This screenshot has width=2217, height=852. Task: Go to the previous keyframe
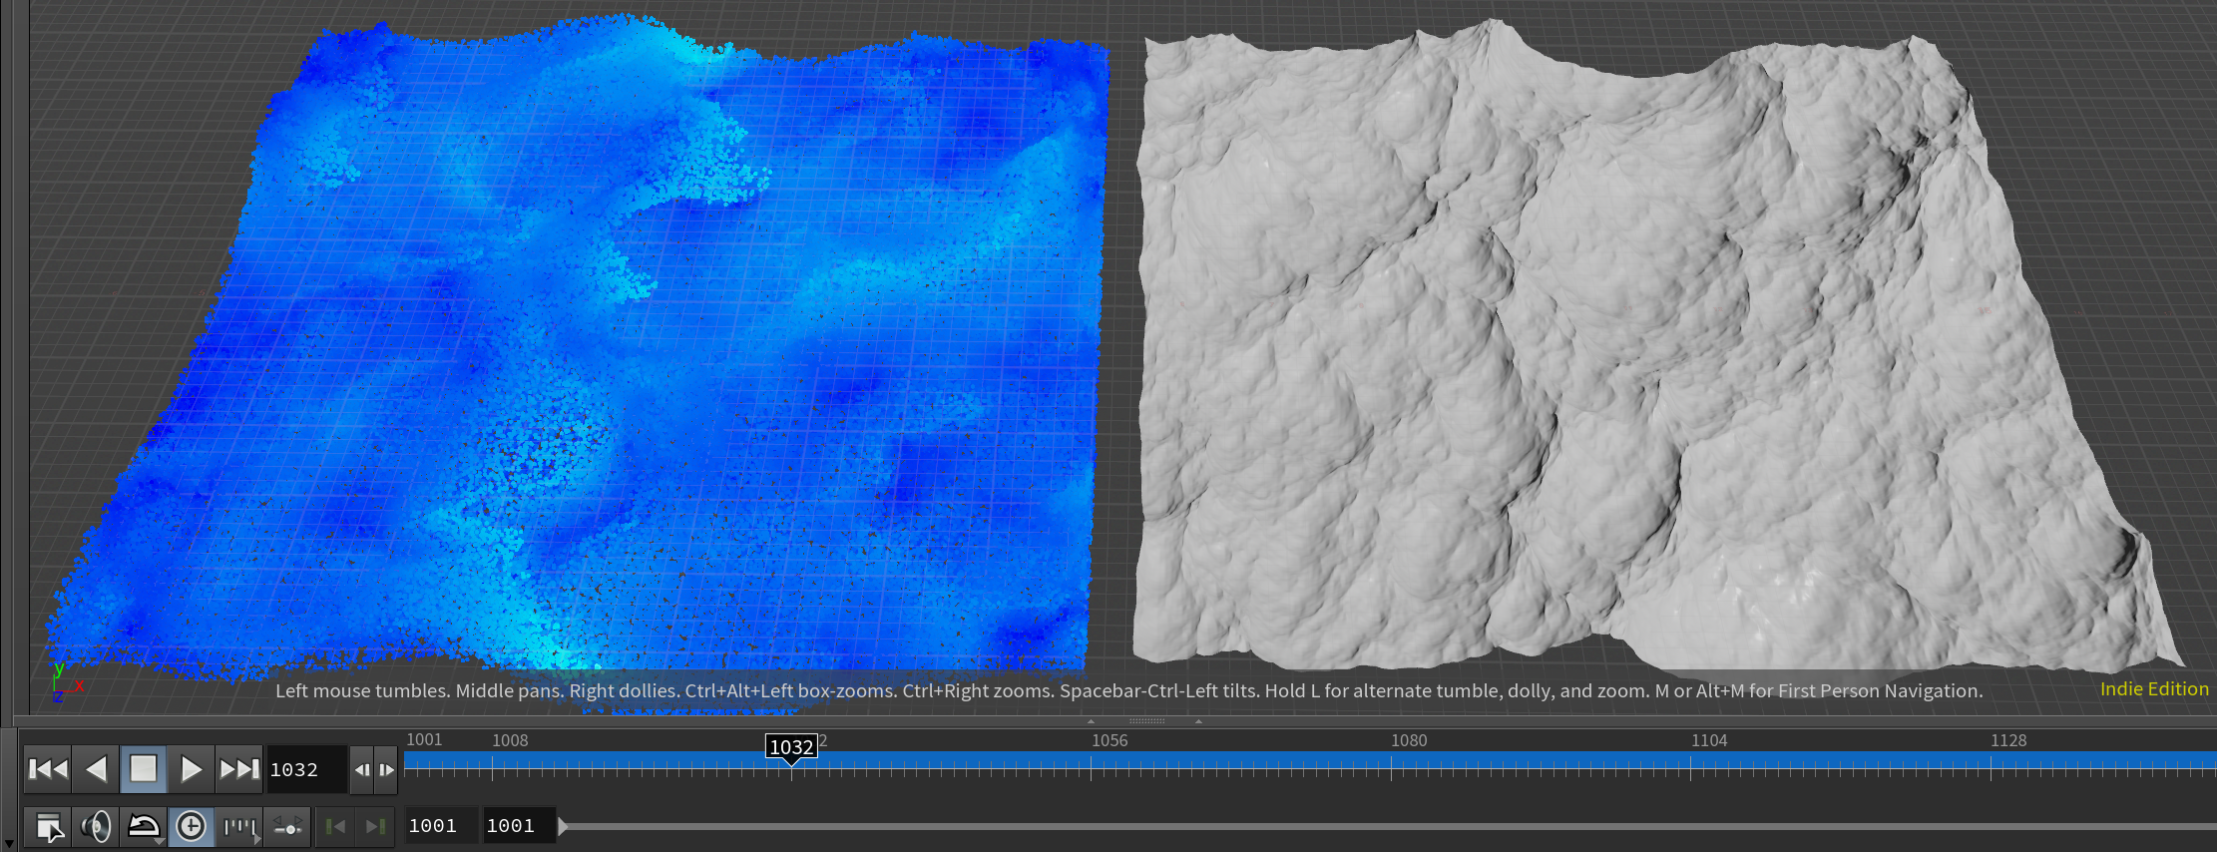tap(336, 827)
